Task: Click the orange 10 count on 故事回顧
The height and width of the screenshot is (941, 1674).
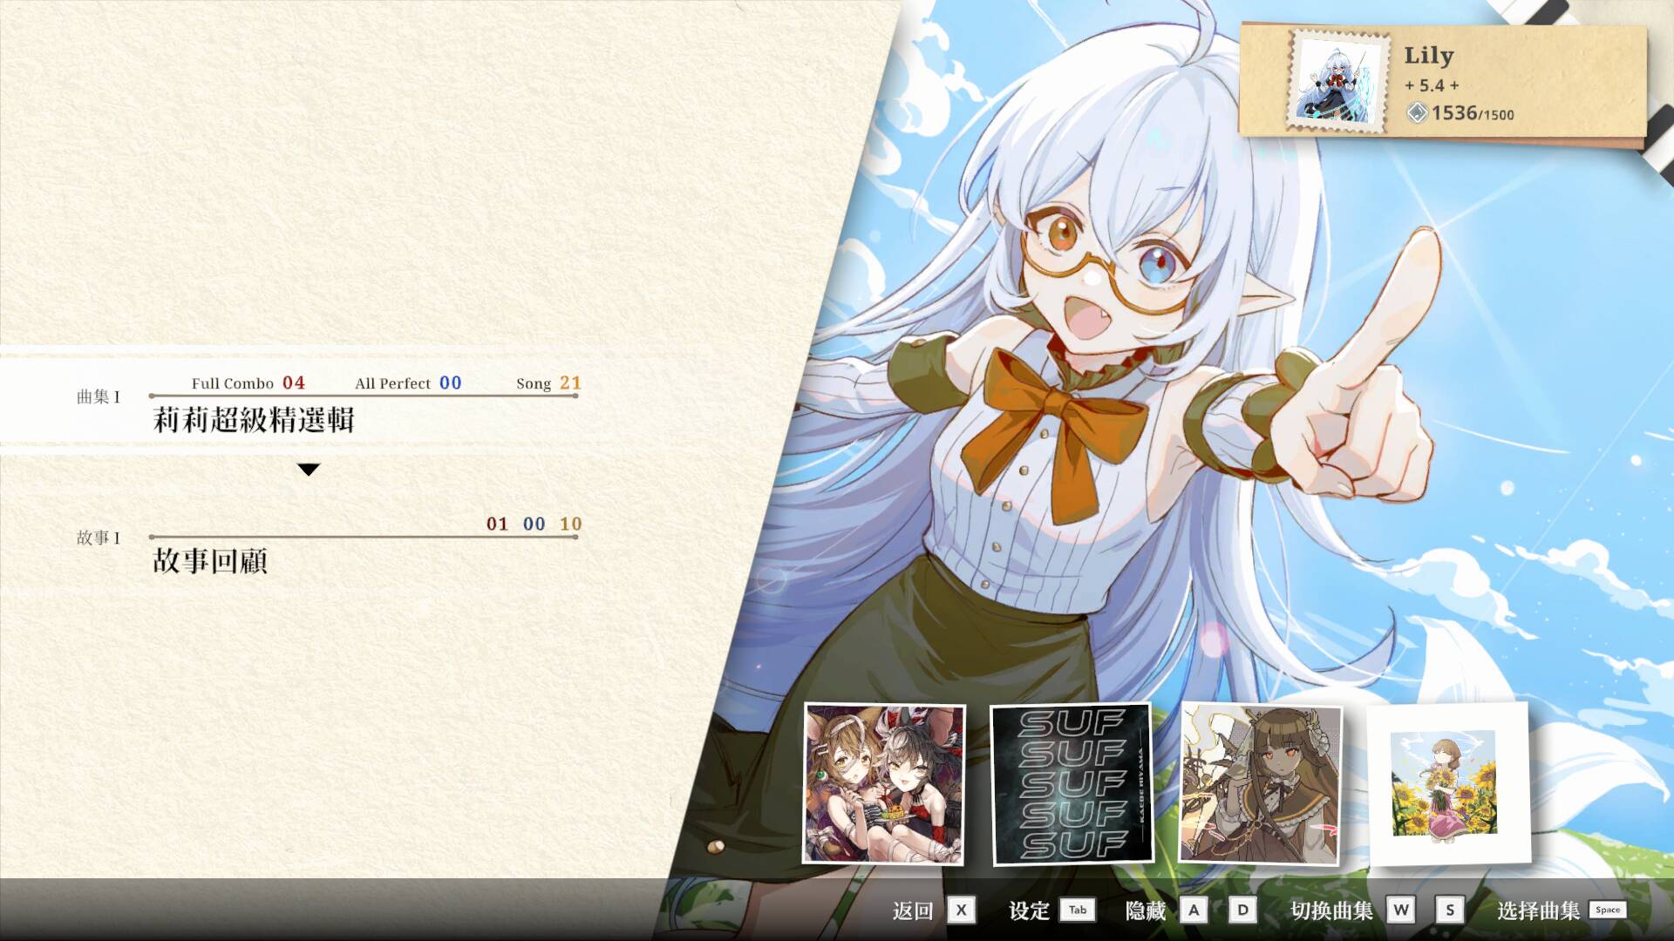Action: click(x=570, y=524)
